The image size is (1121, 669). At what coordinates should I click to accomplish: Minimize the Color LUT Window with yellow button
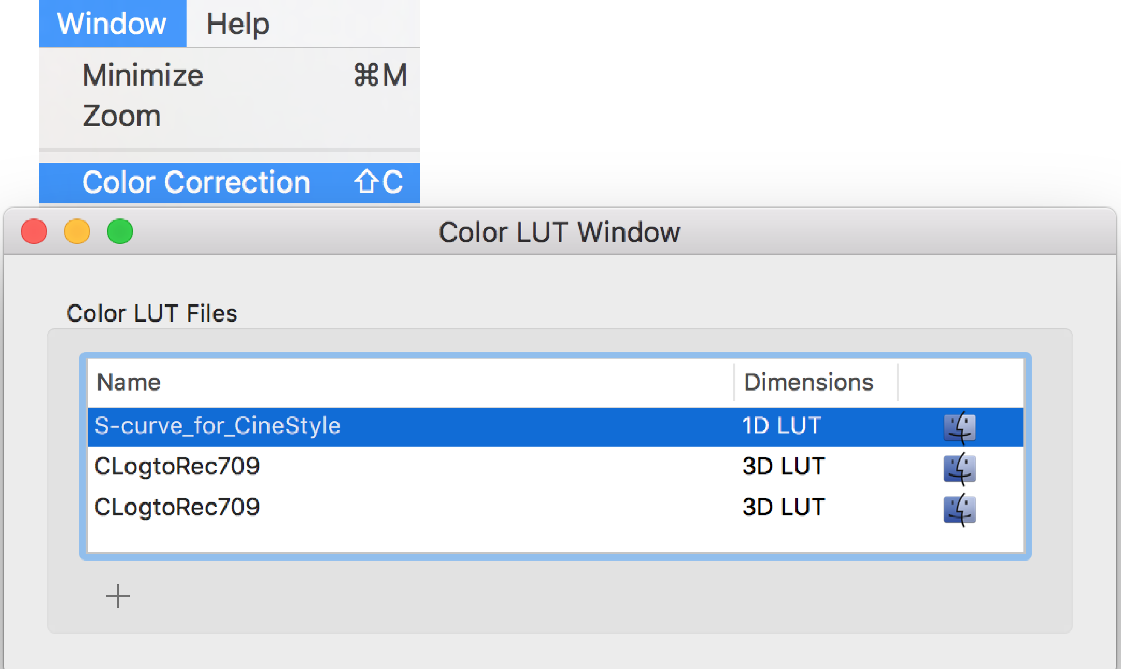[x=76, y=232]
